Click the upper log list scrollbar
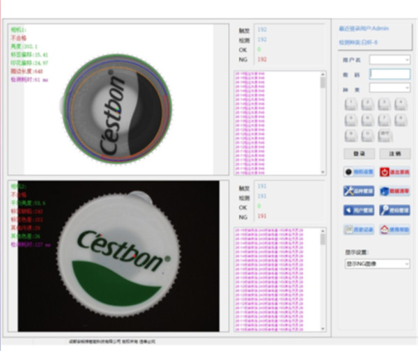The image size is (418, 351). pyautogui.click(x=323, y=122)
